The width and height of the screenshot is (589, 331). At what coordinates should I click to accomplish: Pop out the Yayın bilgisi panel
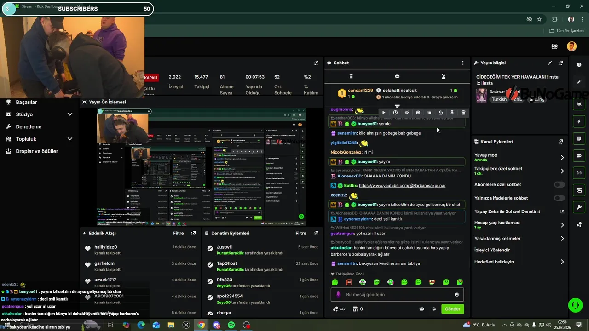point(560,63)
